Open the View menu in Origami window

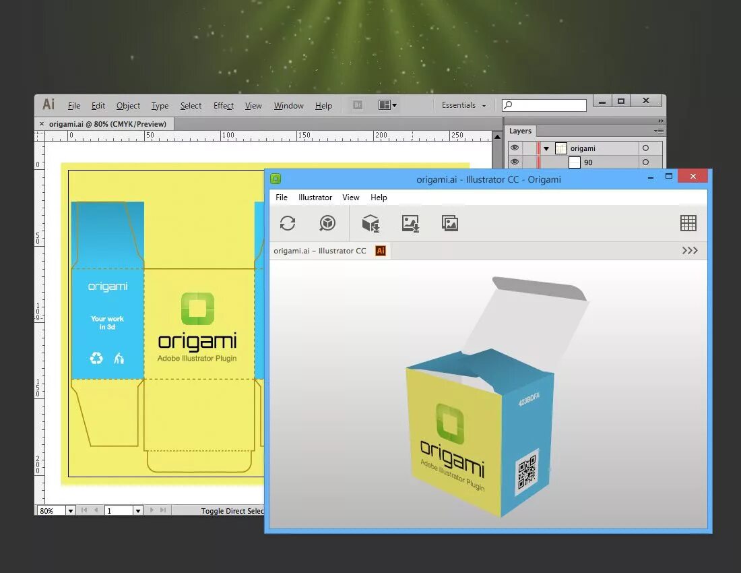click(x=351, y=197)
